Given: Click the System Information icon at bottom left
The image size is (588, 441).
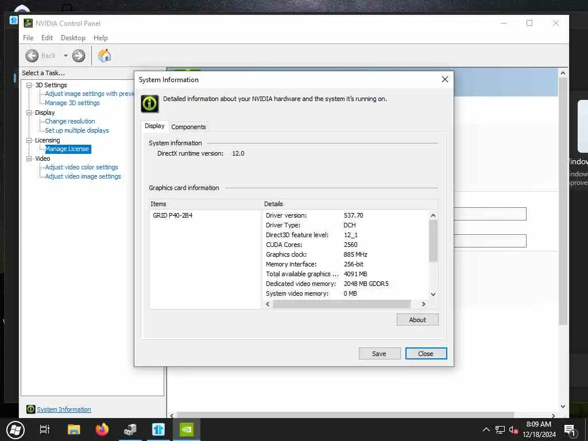Looking at the screenshot, I should [31, 409].
